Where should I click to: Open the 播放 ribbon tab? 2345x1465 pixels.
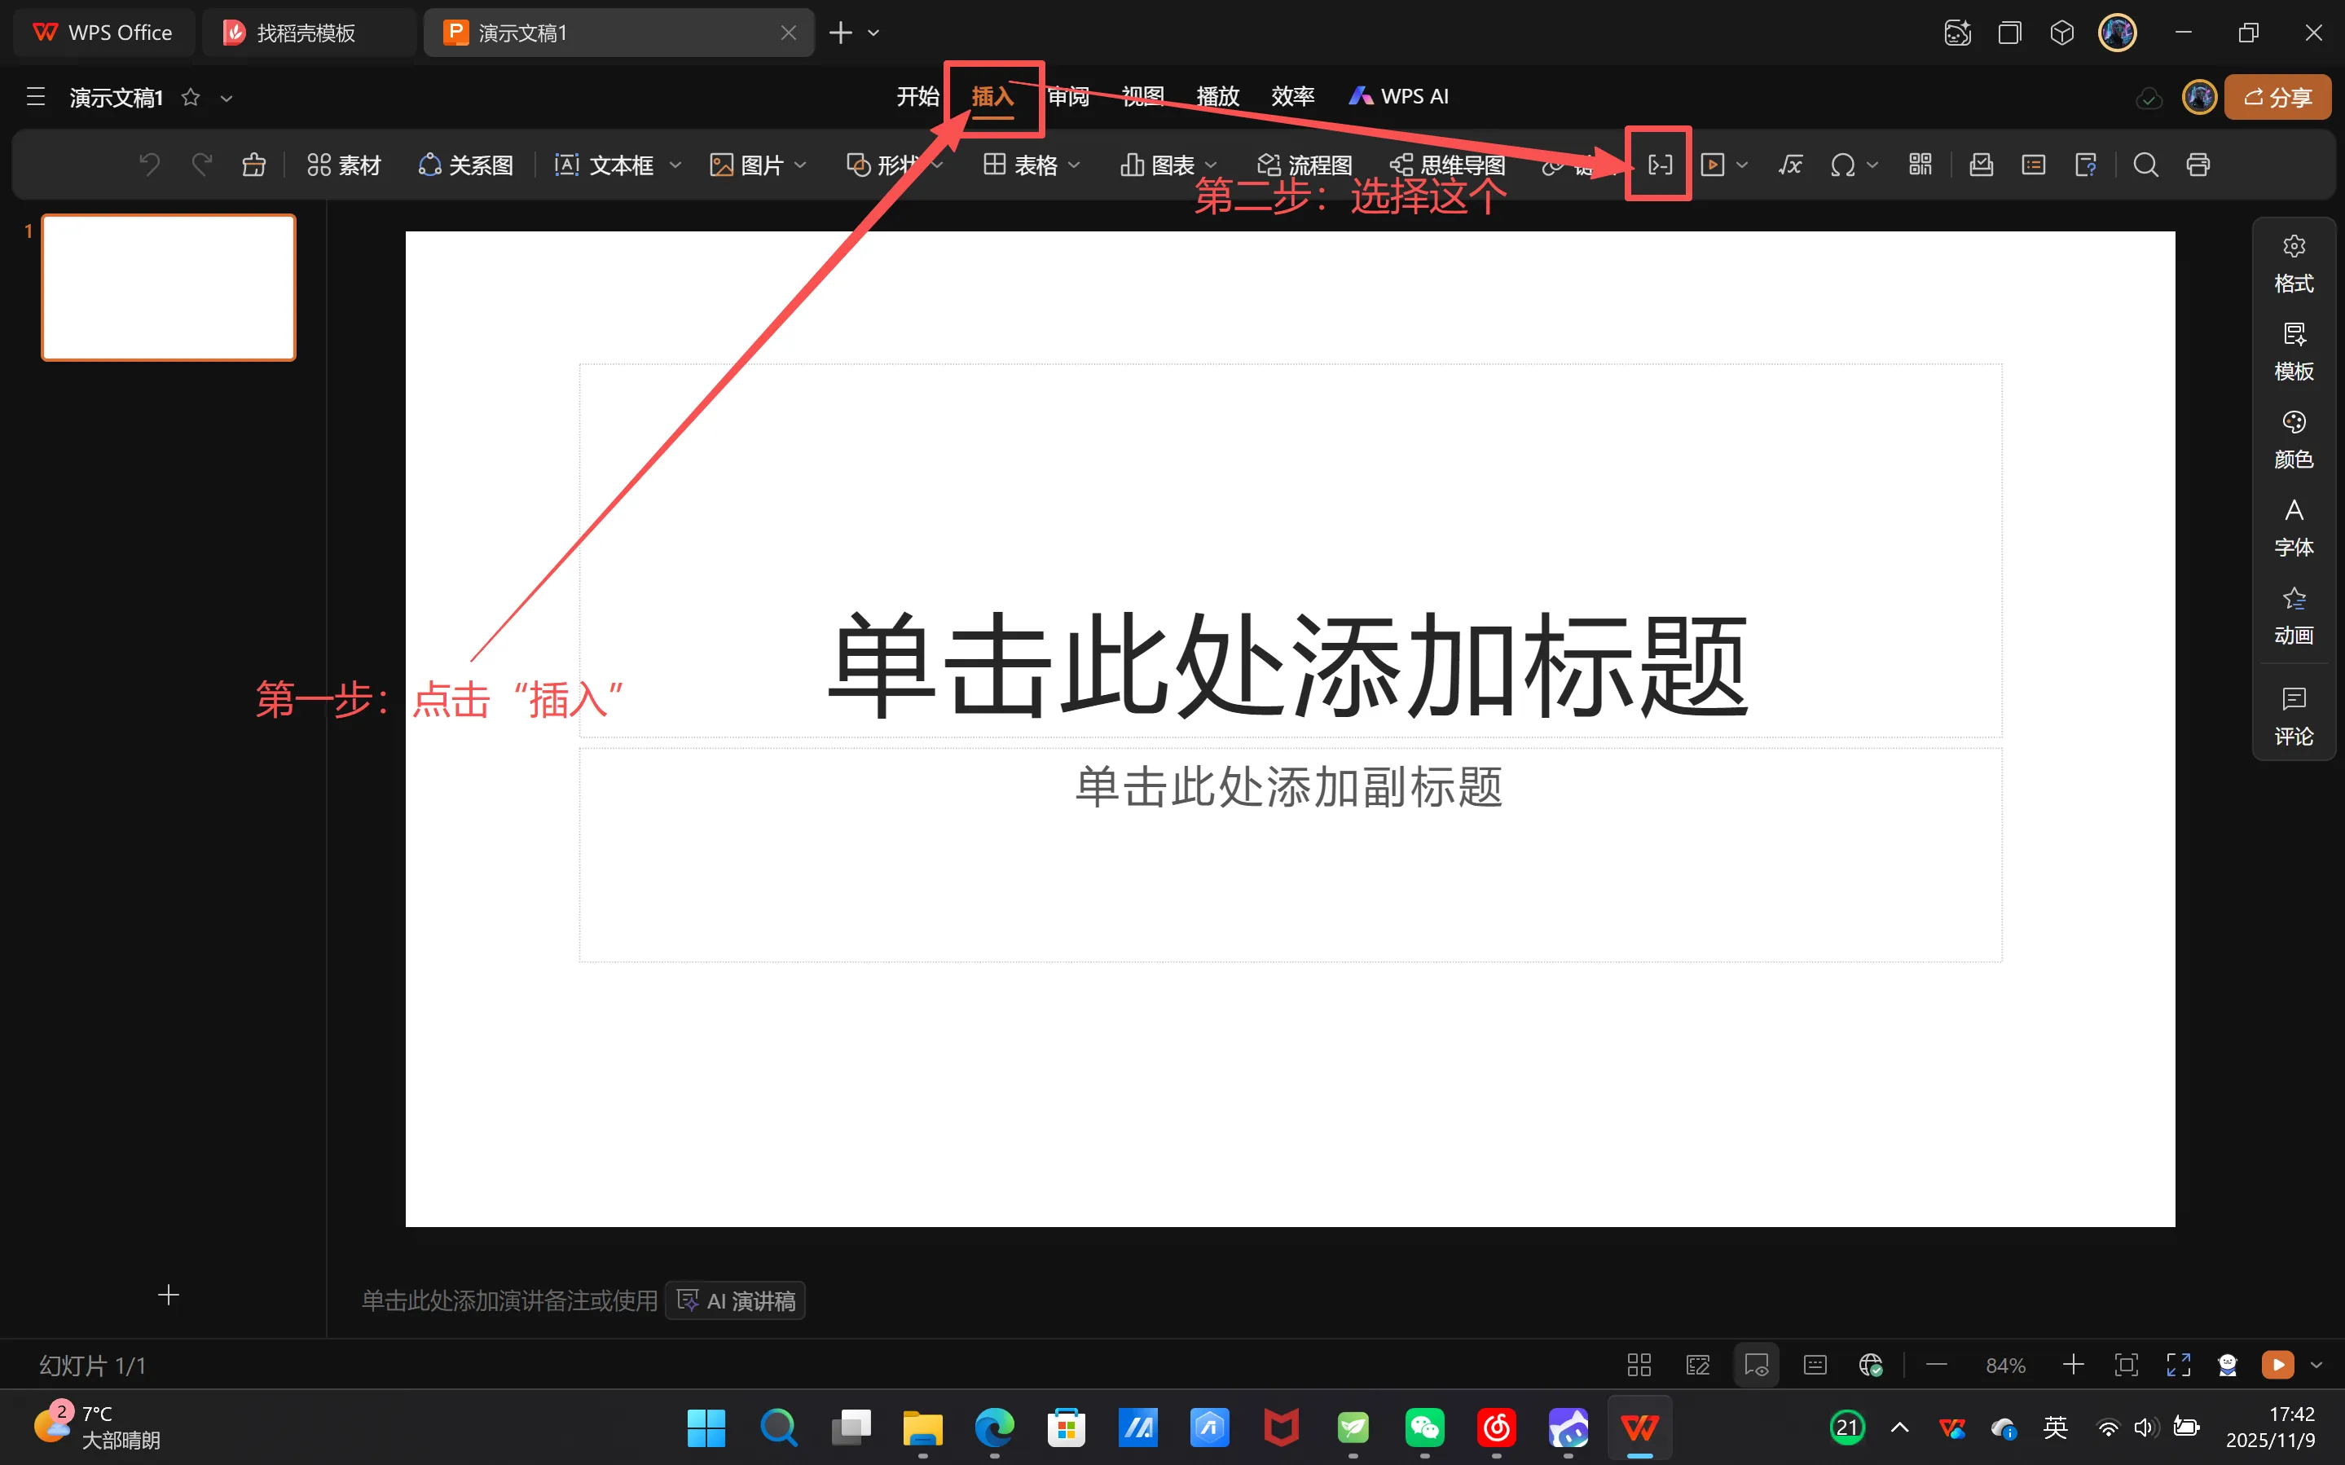[x=1216, y=96]
